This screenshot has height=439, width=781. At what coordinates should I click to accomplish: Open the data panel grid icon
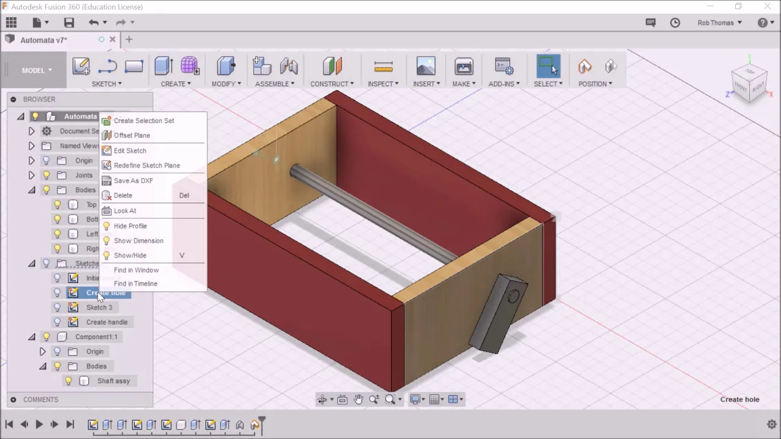[11, 23]
